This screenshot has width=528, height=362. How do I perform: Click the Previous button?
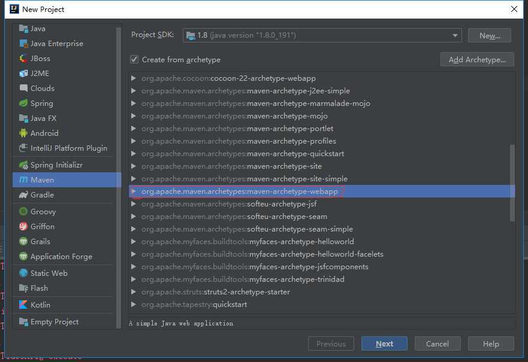pyautogui.click(x=331, y=343)
